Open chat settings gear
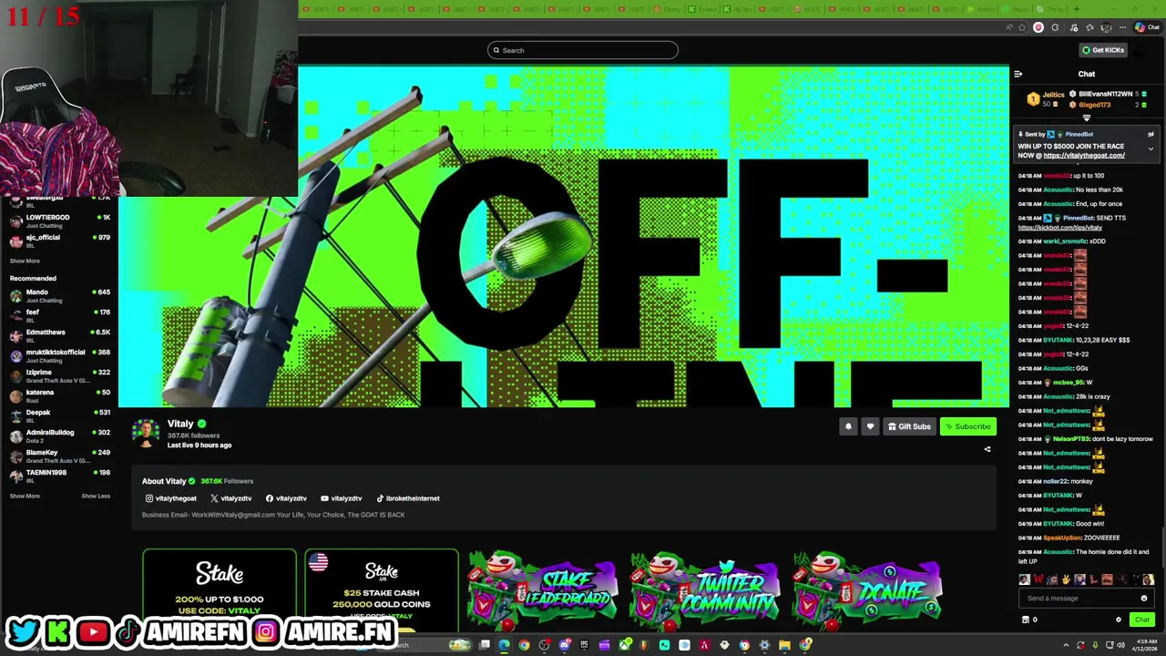Screen dimensions: 1166x656 1119,620
